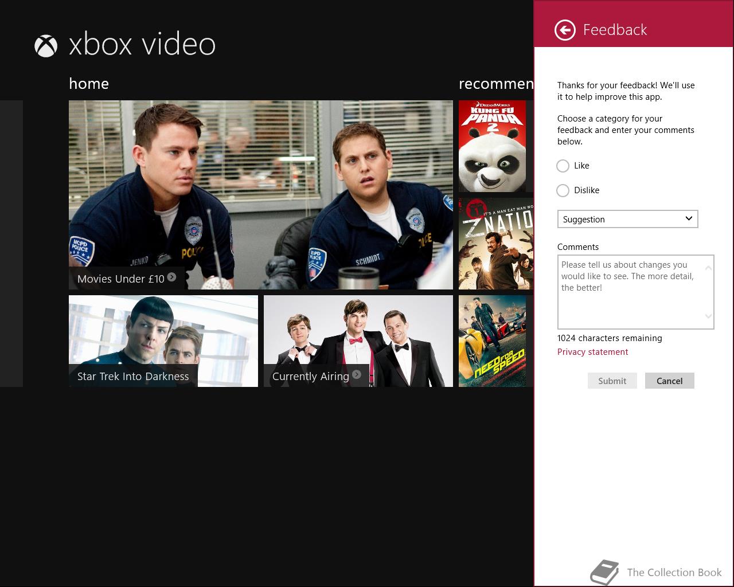The image size is (734, 587).
Task: Open the Privacy statement link
Action: pyautogui.click(x=592, y=352)
